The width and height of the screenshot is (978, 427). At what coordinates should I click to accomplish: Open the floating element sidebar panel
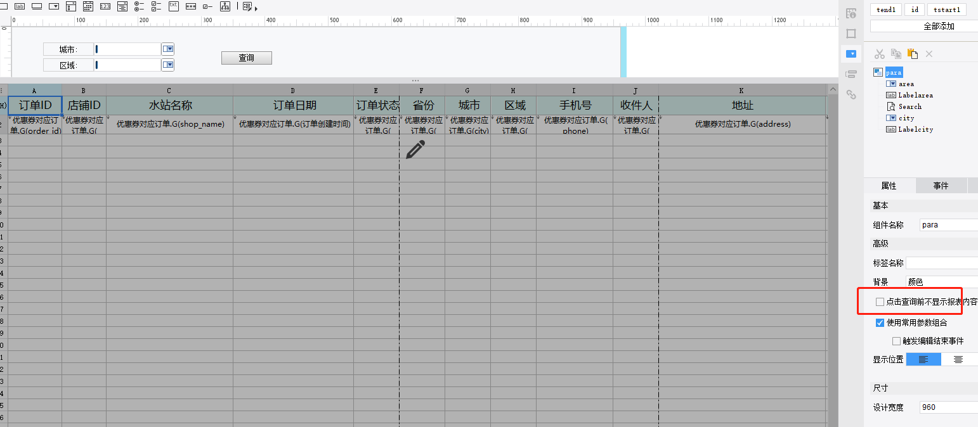tap(851, 34)
